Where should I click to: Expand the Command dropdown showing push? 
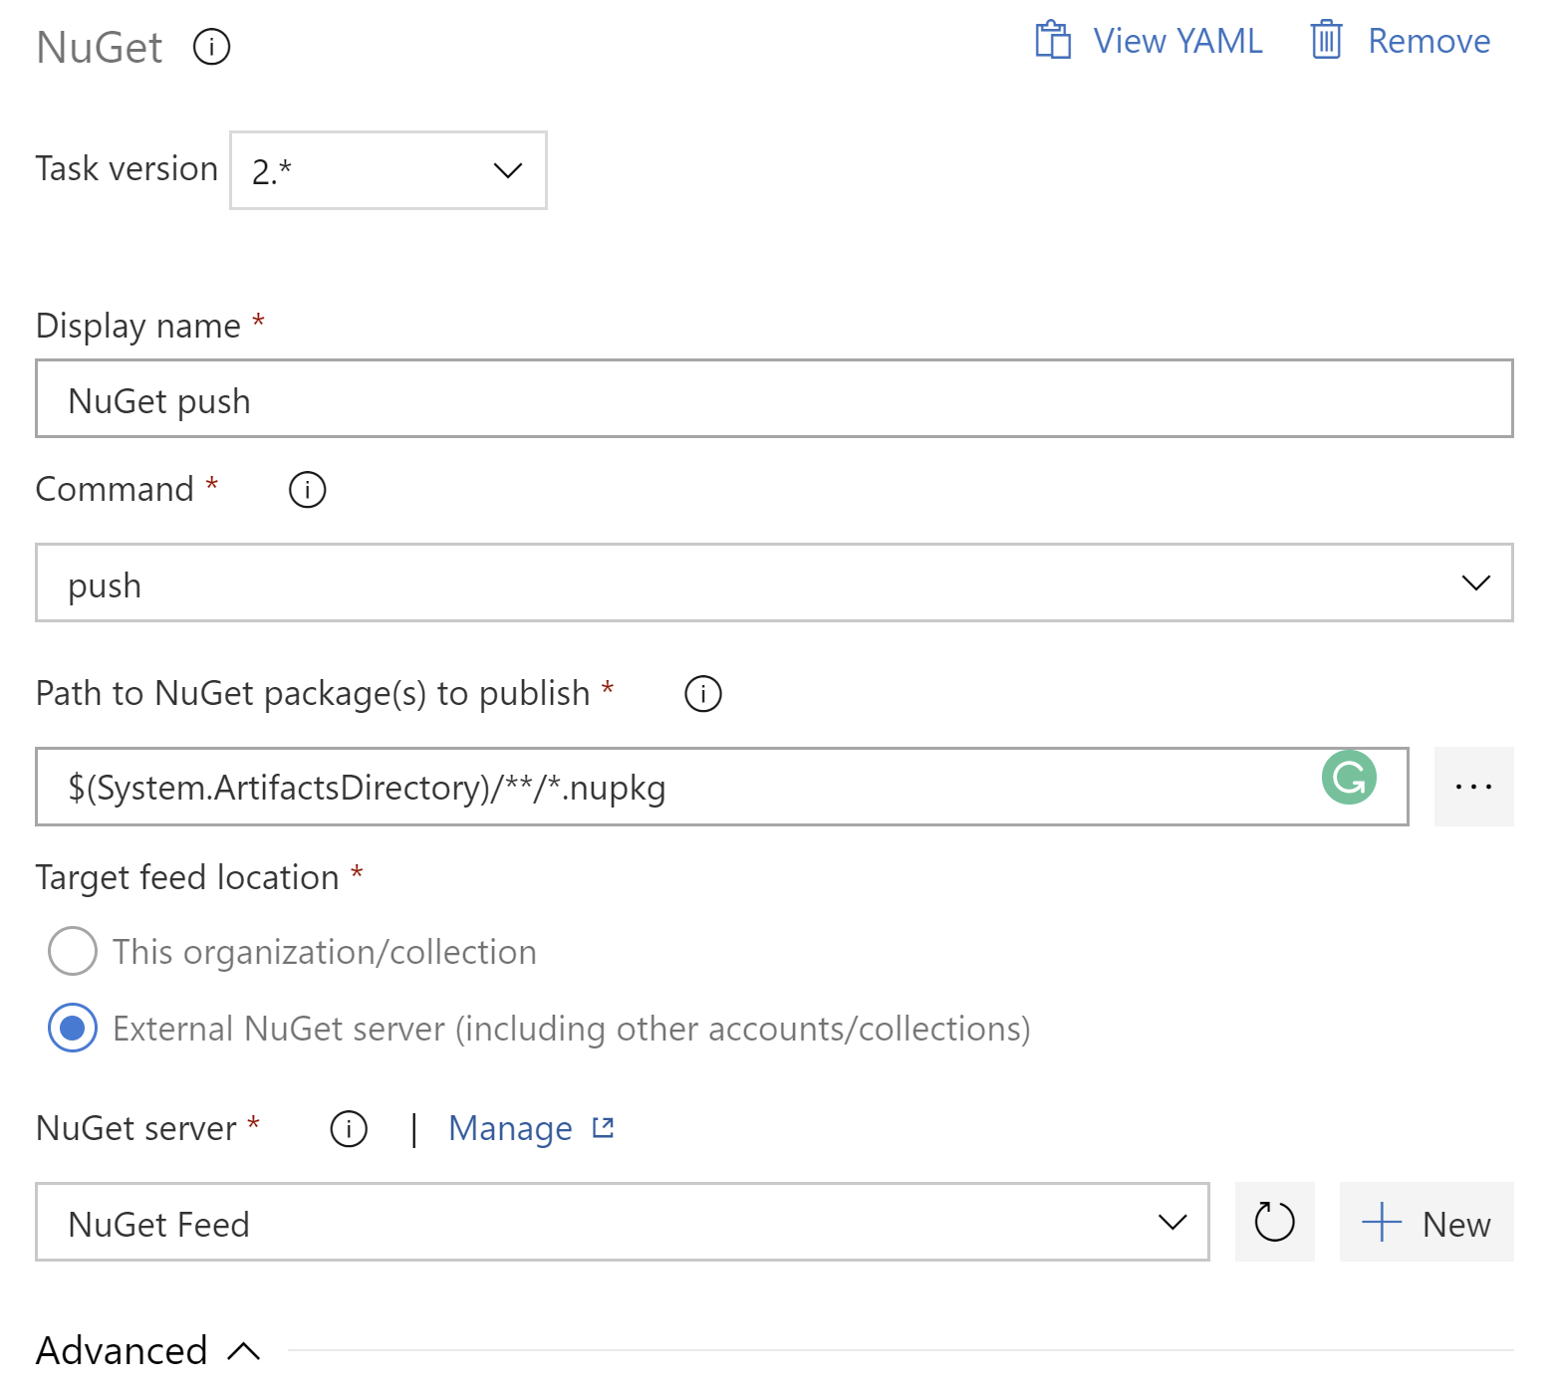pyautogui.click(x=774, y=582)
